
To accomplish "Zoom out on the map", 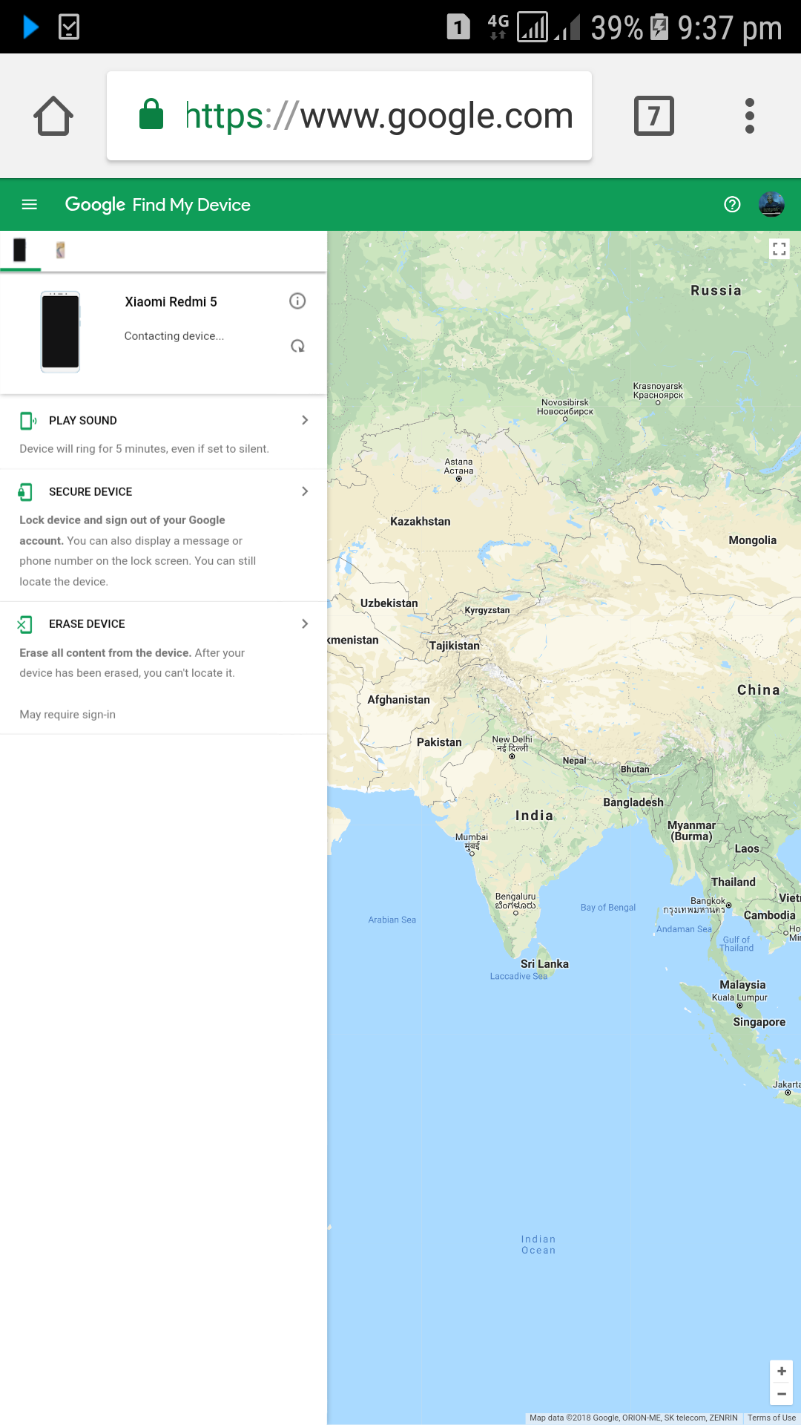I will (782, 1394).
